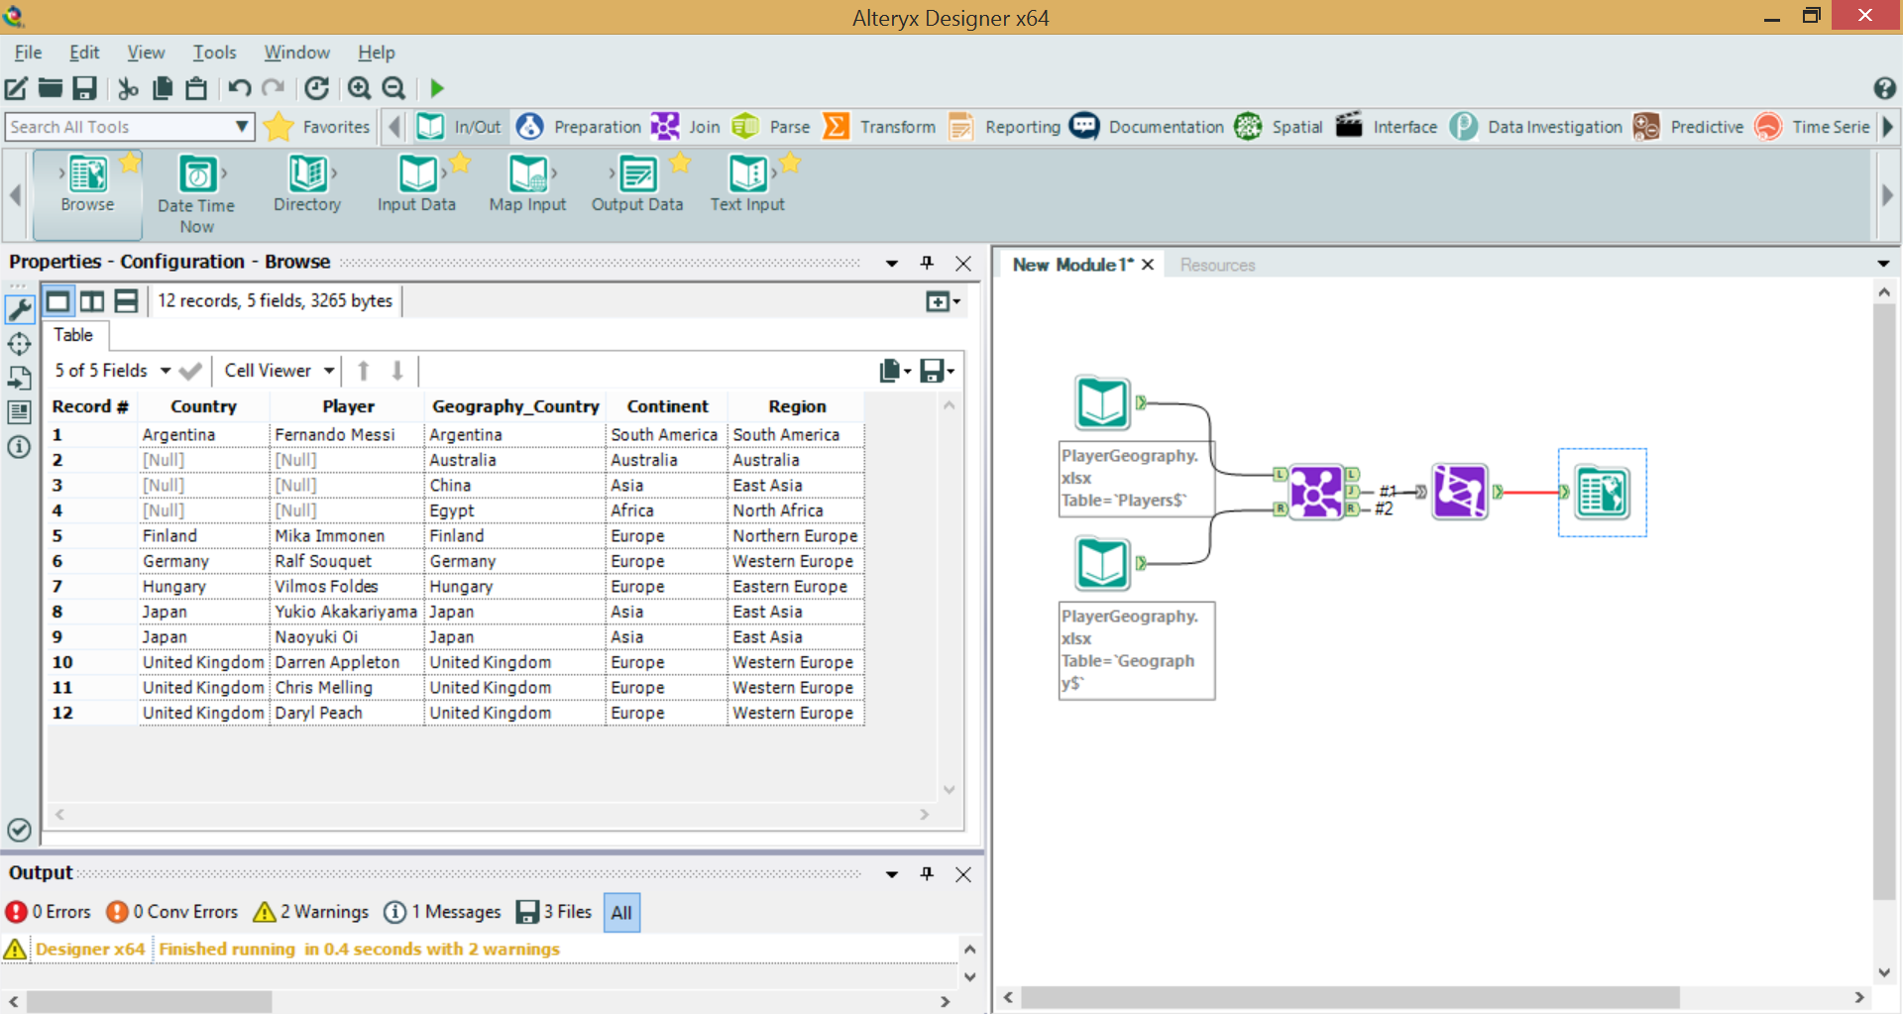Open help via the question mark icon

pos(1884,88)
